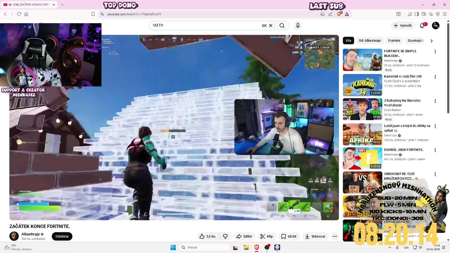The image size is (450, 253).
Task: Open File Explorer from the taskbar
Action: tap(246, 247)
